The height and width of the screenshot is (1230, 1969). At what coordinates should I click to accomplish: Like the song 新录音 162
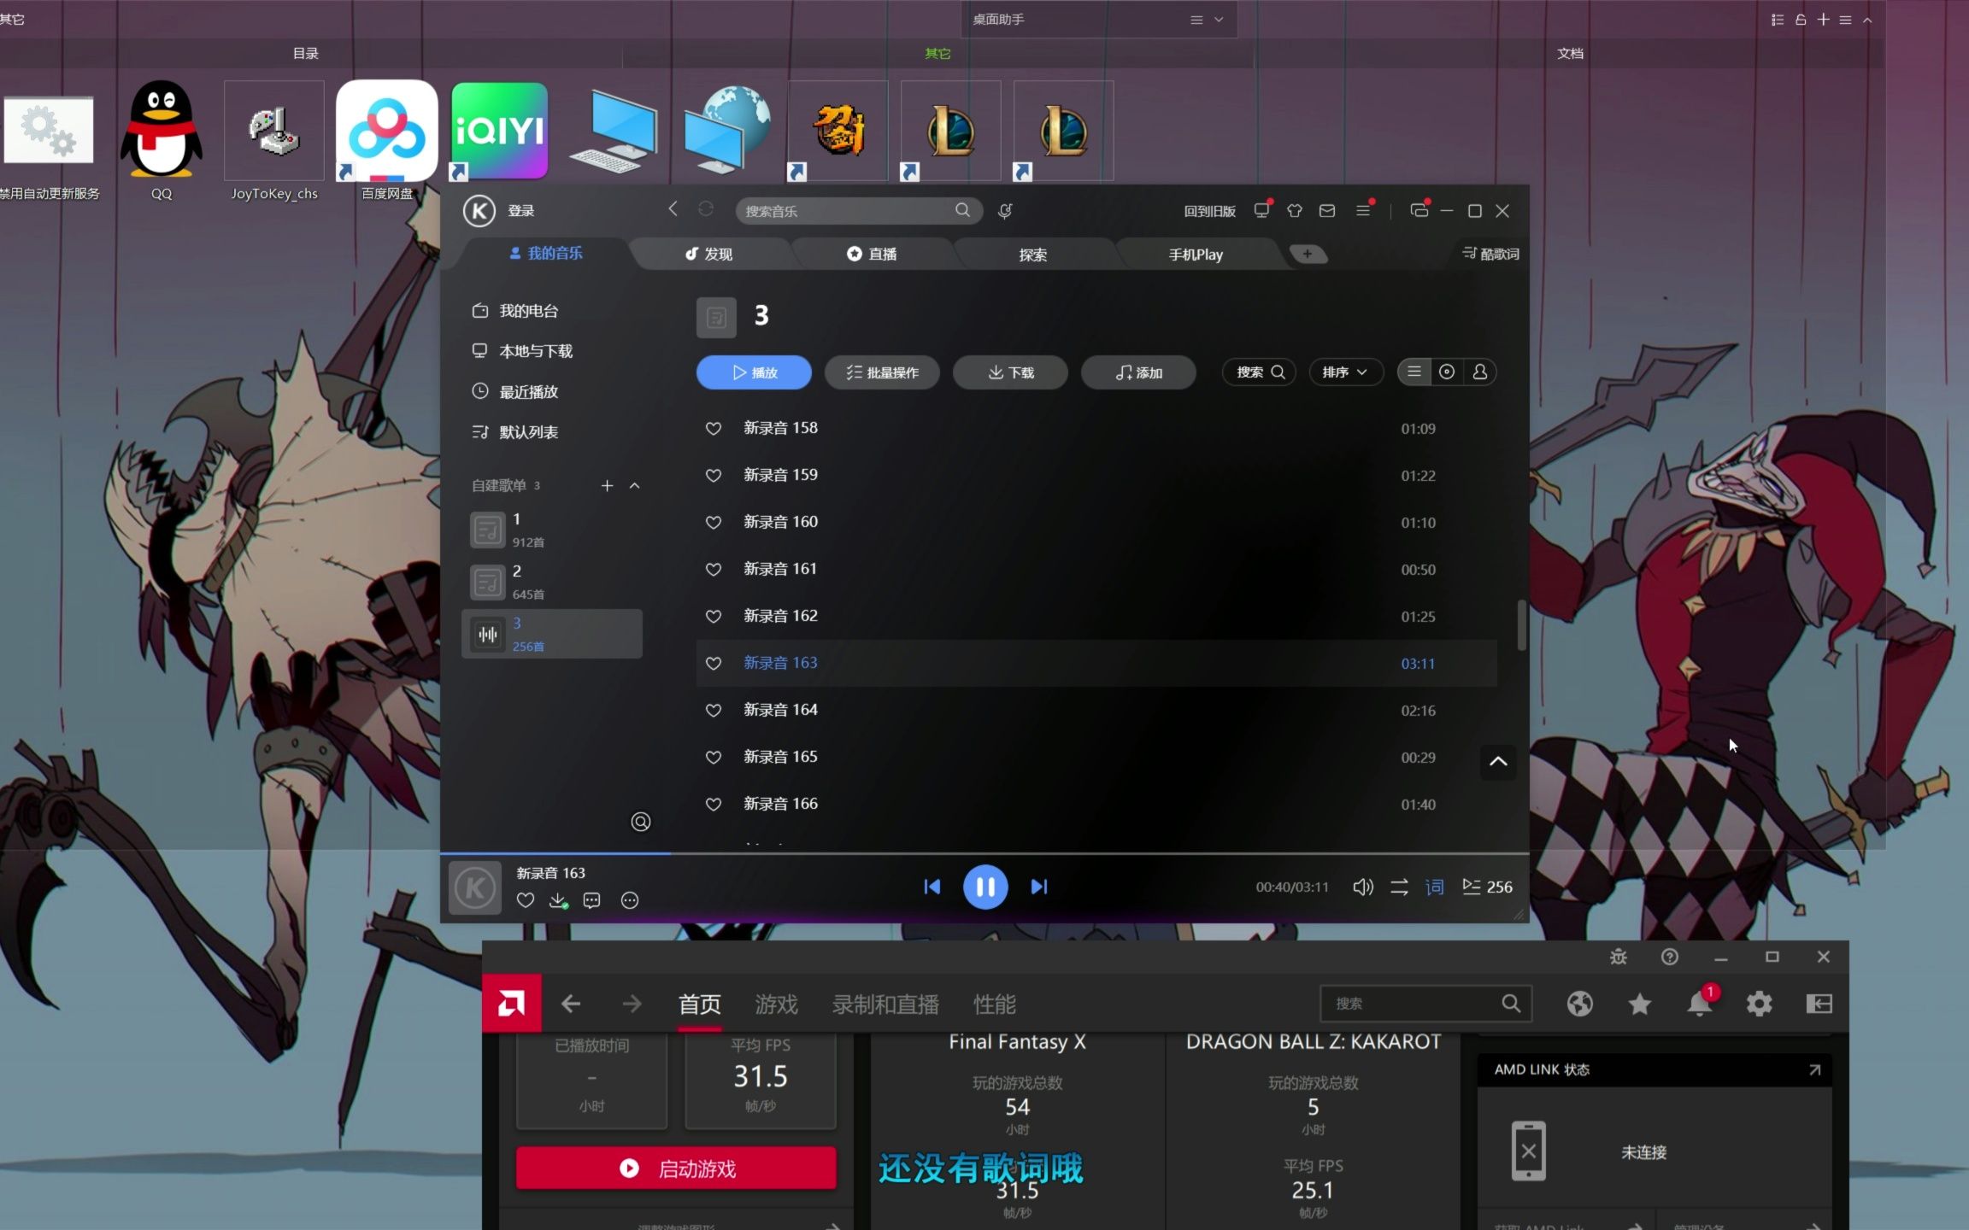(x=714, y=616)
